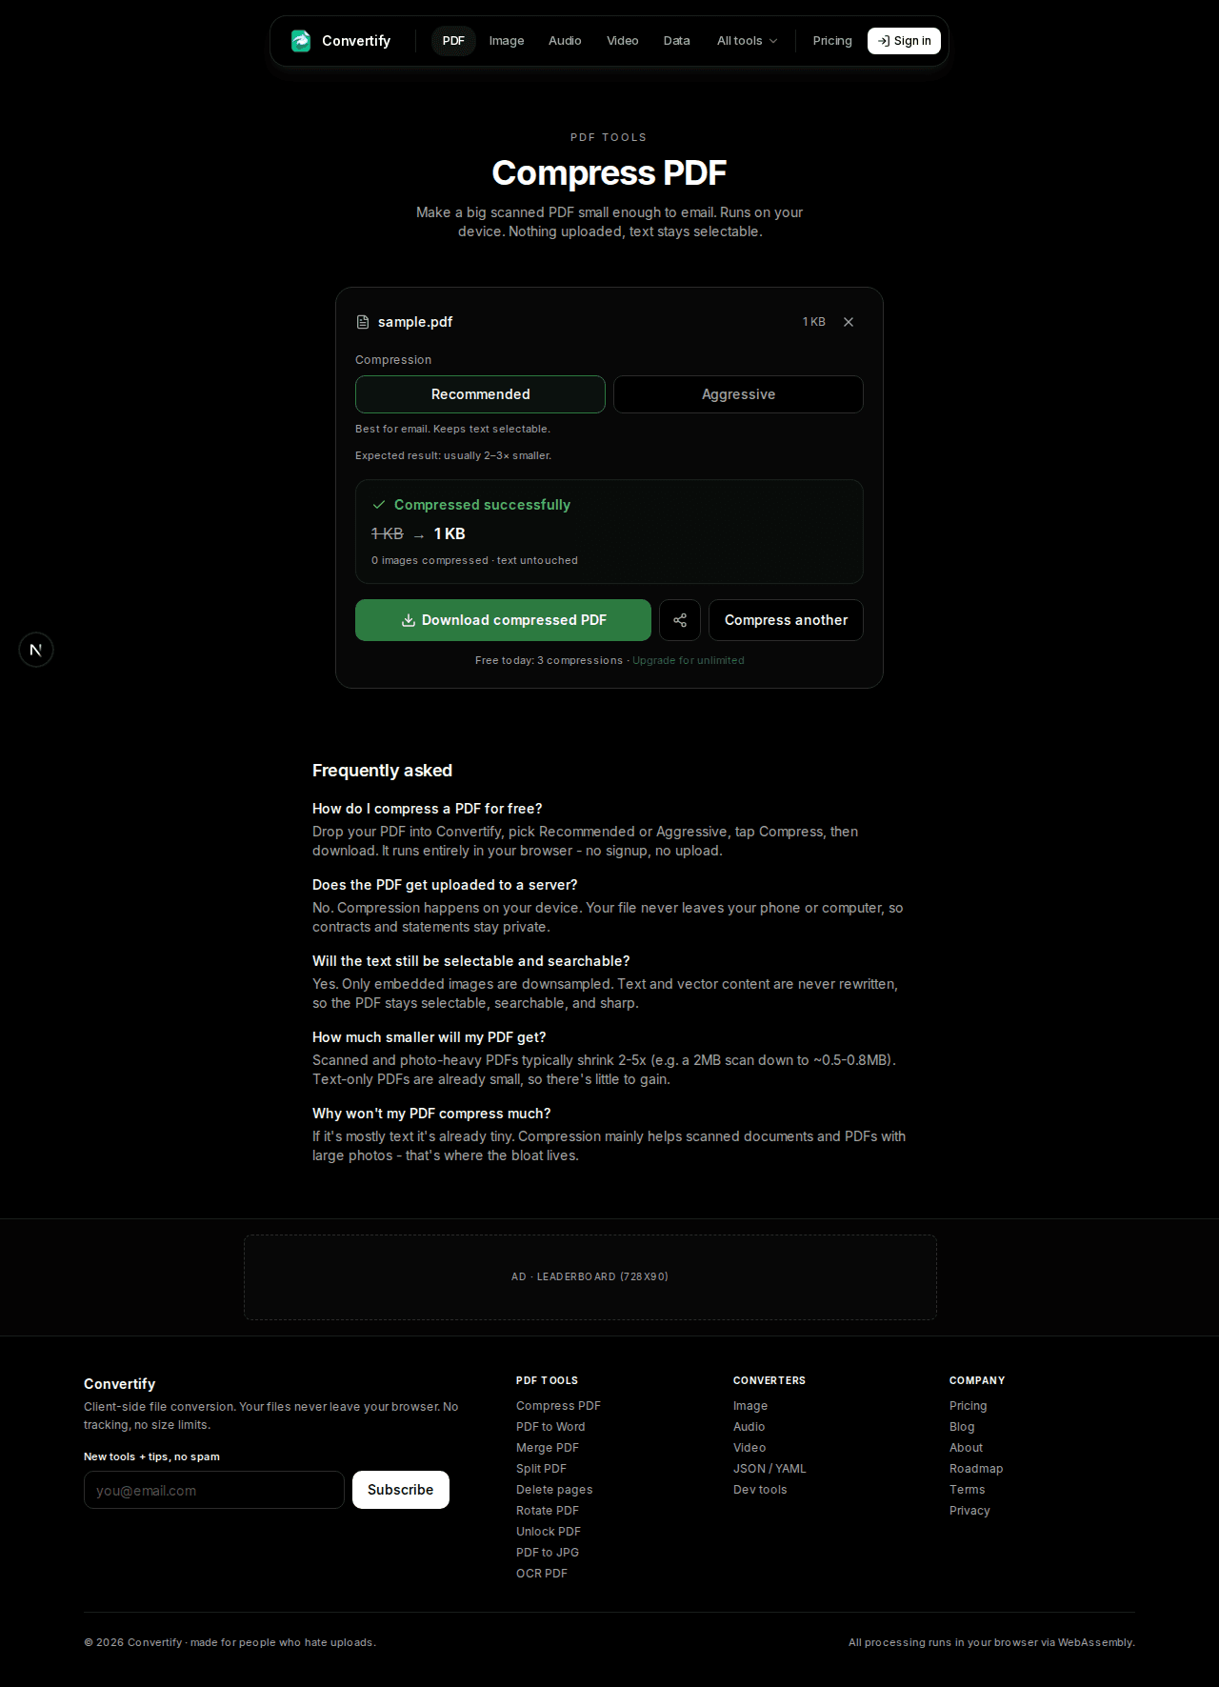Open Audio converter footer link
This screenshot has height=1687, width=1219.
click(x=749, y=1427)
